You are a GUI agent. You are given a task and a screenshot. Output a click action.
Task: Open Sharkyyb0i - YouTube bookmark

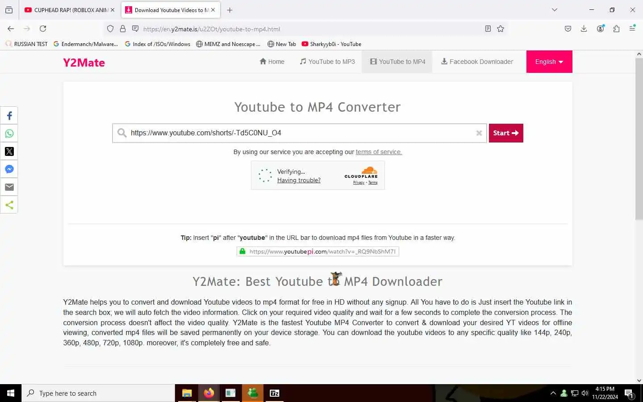[x=331, y=44]
